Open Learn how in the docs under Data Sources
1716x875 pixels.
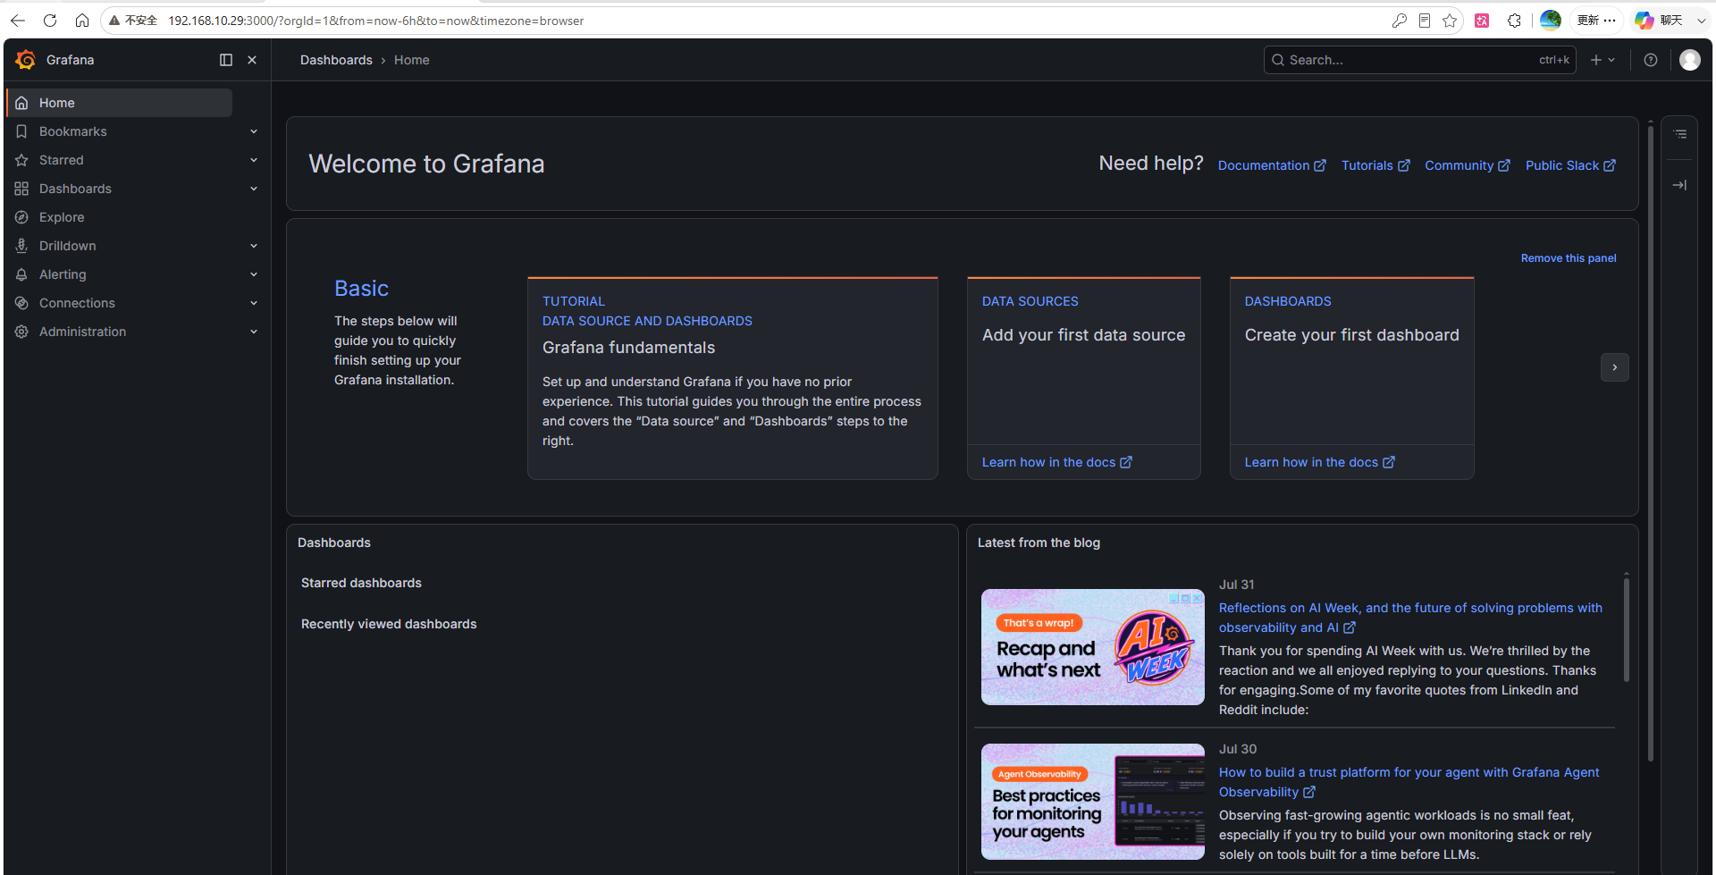tap(1057, 462)
